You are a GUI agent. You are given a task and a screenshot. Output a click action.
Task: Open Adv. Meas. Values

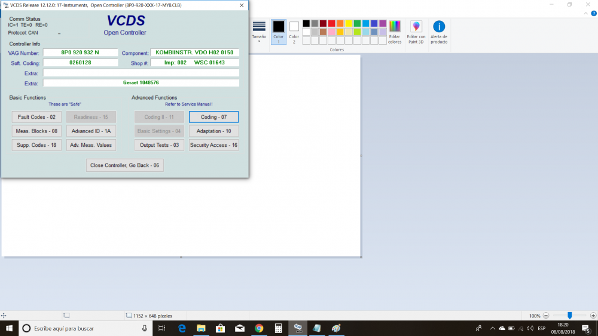[91, 145]
